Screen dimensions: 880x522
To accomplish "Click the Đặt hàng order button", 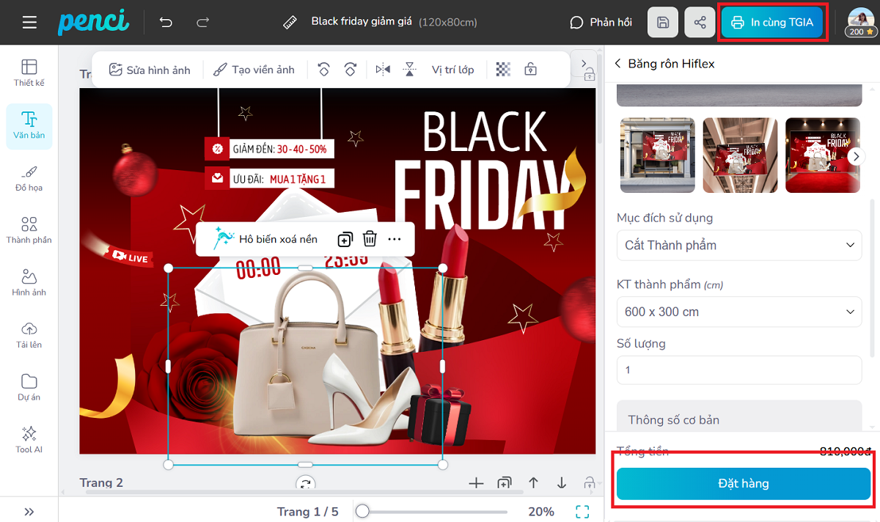I will click(x=743, y=483).
